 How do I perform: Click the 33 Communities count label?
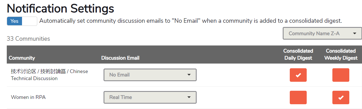(x=28, y=39)
